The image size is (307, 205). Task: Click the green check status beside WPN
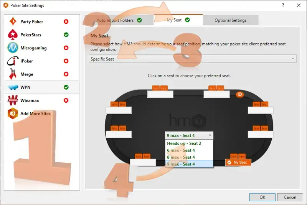pos(66,87)
